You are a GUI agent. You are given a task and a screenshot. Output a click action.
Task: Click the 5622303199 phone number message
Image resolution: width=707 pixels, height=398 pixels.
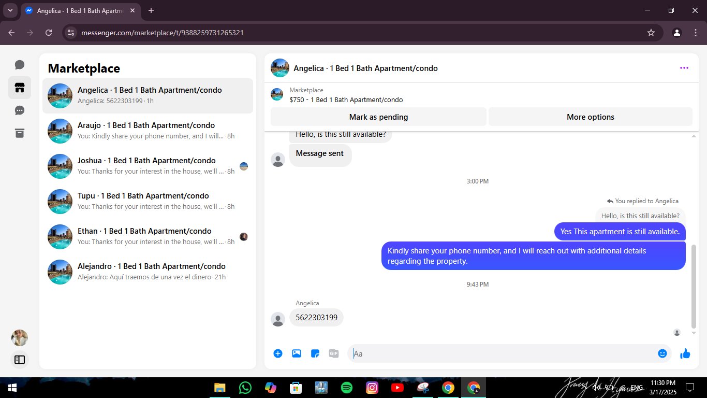coord(316,317)
